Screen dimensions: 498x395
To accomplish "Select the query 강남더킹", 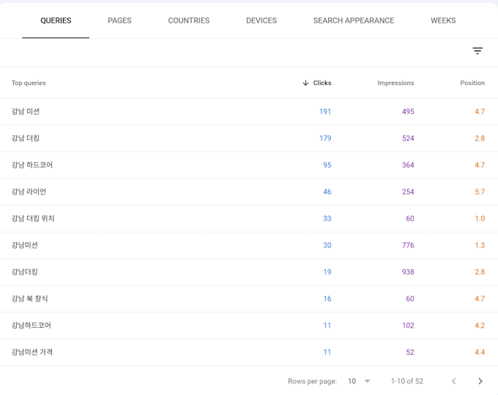I will [25, 271].
